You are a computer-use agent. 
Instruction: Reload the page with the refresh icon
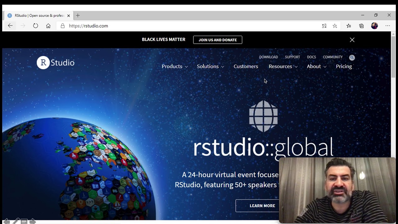click(x=35, y=26)
